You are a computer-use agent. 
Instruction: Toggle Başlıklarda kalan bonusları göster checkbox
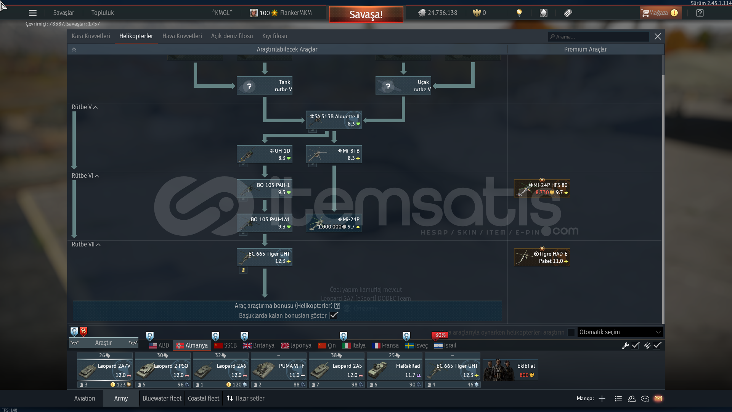pyautogui.click(x=334, y=315)
